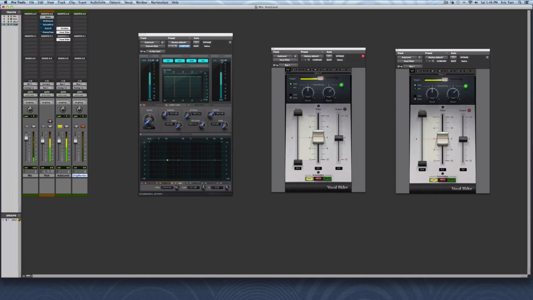Open the no group selector on Mic track
The height and width of the screenshot is (300, 533).
tap(30, 103)
